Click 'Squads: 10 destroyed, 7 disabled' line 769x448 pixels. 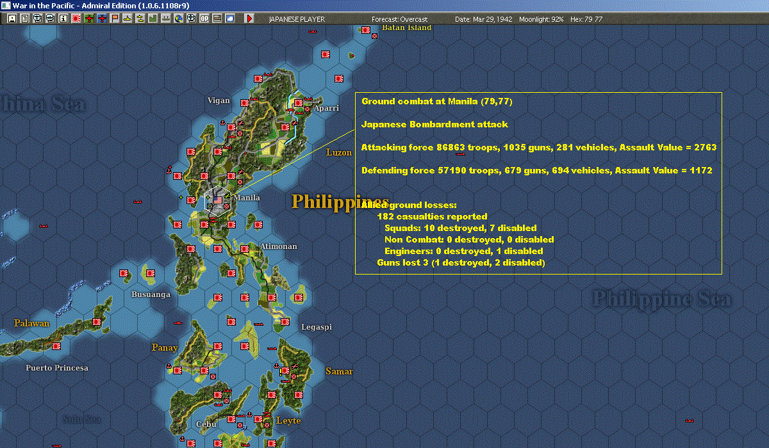(x=460, y=228)
